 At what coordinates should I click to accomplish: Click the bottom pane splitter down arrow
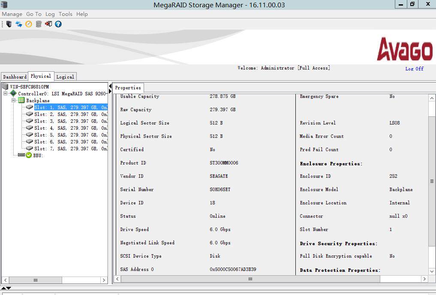click(9, 288)
